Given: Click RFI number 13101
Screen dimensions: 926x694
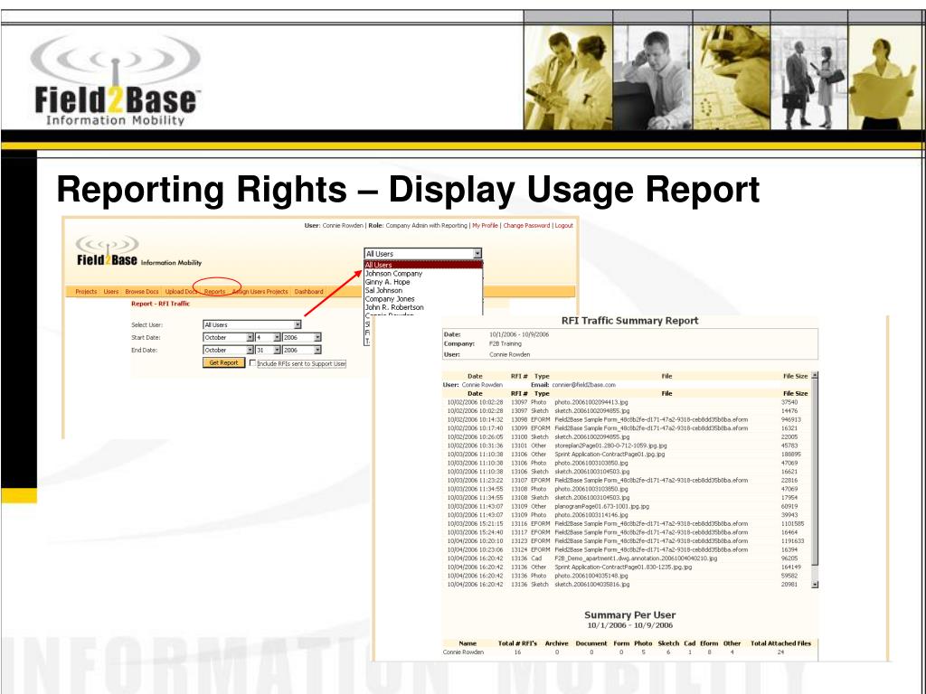Looking at the screenshot, I should pos(518,445).
